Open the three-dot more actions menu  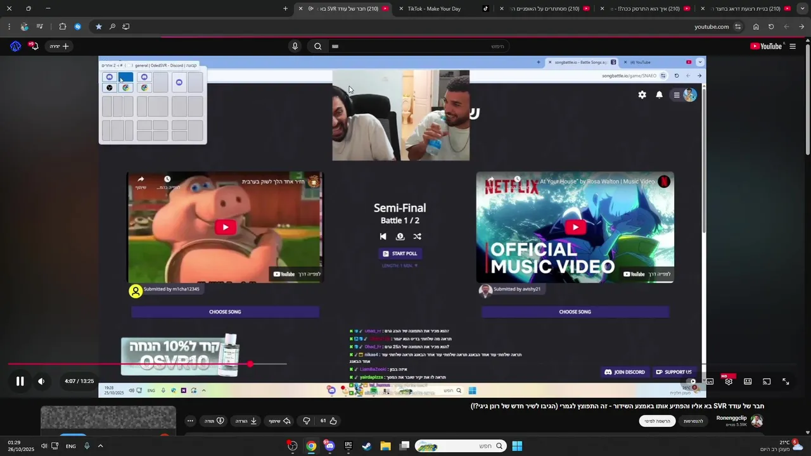(190, 421)
